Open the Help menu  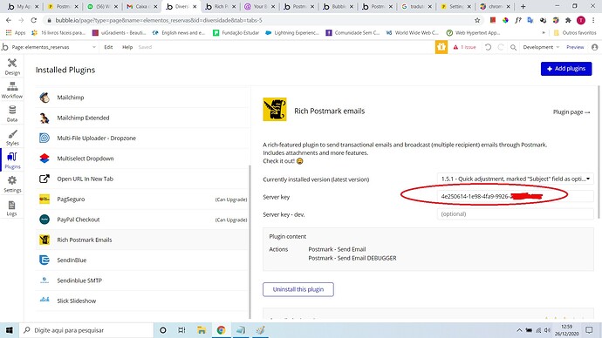coord(127,47)
